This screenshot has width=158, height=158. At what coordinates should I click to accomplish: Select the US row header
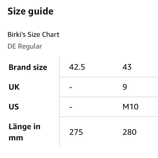pyautogui.click(x=14, y=107)
